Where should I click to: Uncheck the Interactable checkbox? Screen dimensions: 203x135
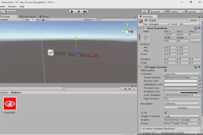pos(165,71)
